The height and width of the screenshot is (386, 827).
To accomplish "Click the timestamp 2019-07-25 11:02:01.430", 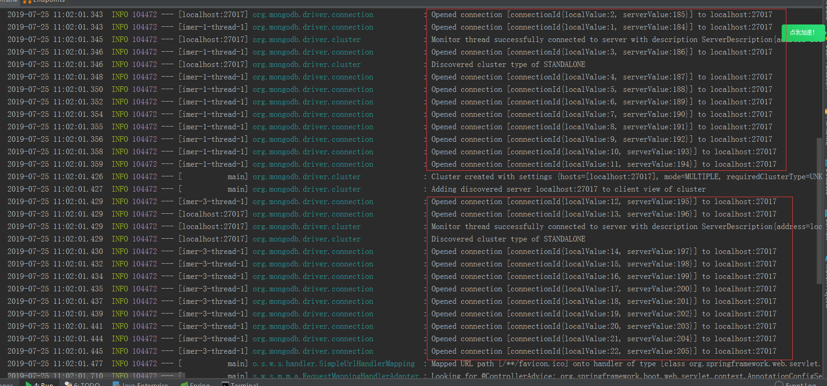I will coord(55,252).
